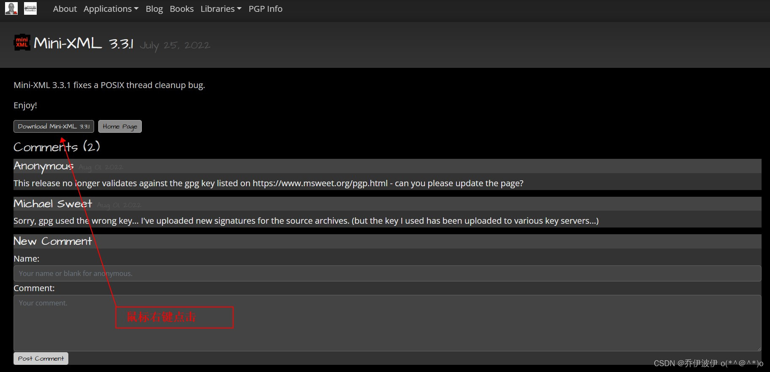Screen dimensions: 770x372
Task: Click the Home Page button
Action: (x=120, y=126)
